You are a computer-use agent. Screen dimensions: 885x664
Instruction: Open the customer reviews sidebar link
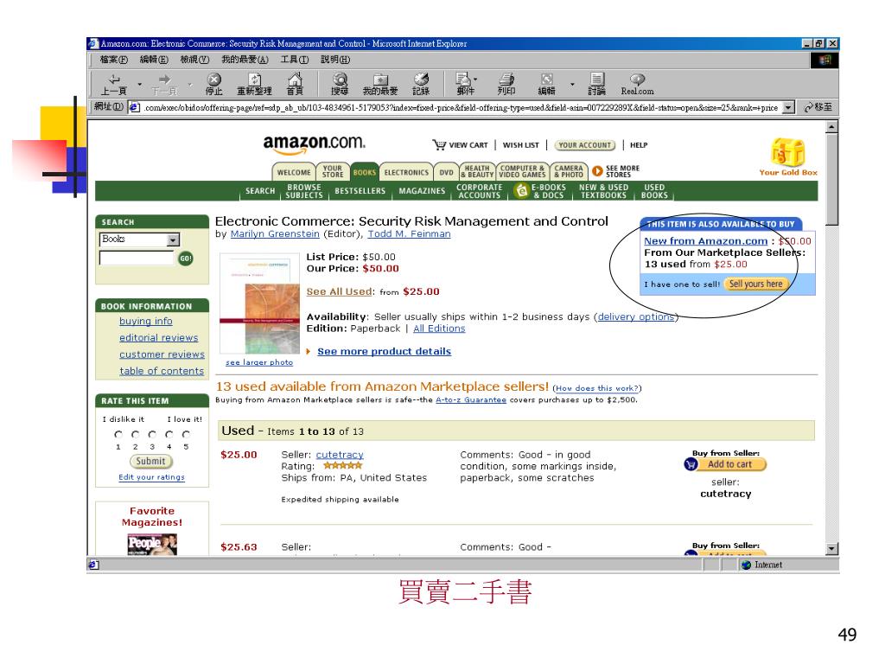(x=162, y=354)
